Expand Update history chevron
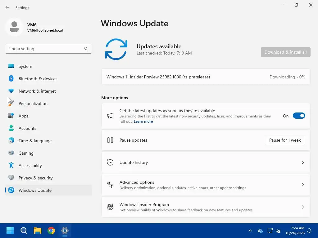 pos(303,162)
